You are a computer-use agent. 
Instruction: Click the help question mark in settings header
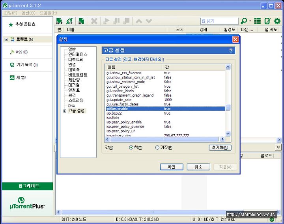point(231,51)
